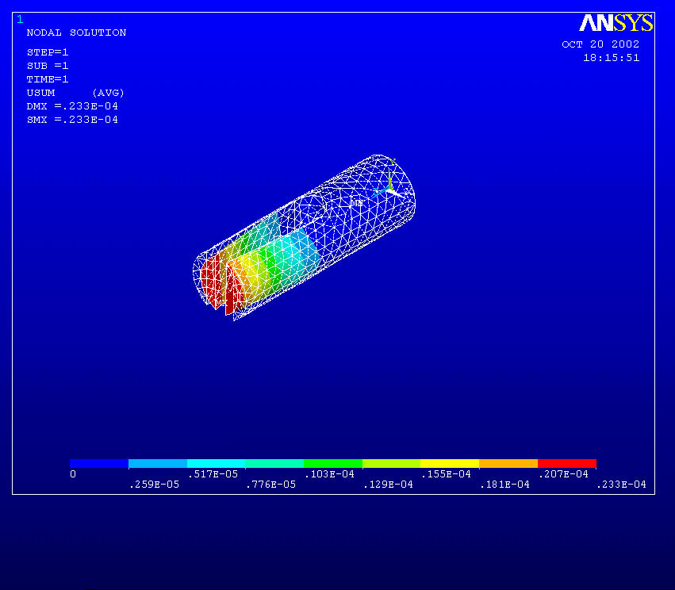The height and width of the screenshot is (590, 675).
Task: Click the SMX =.233E-04 label
Action: (72, 120)
